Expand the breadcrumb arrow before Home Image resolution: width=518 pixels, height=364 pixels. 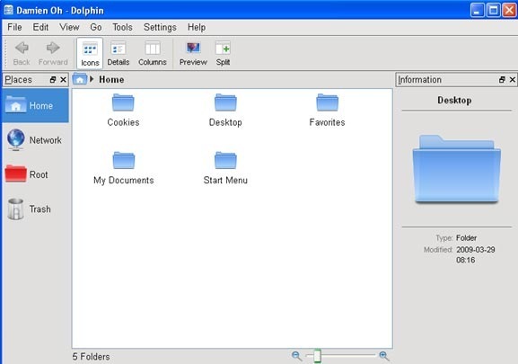pos(92,79)
